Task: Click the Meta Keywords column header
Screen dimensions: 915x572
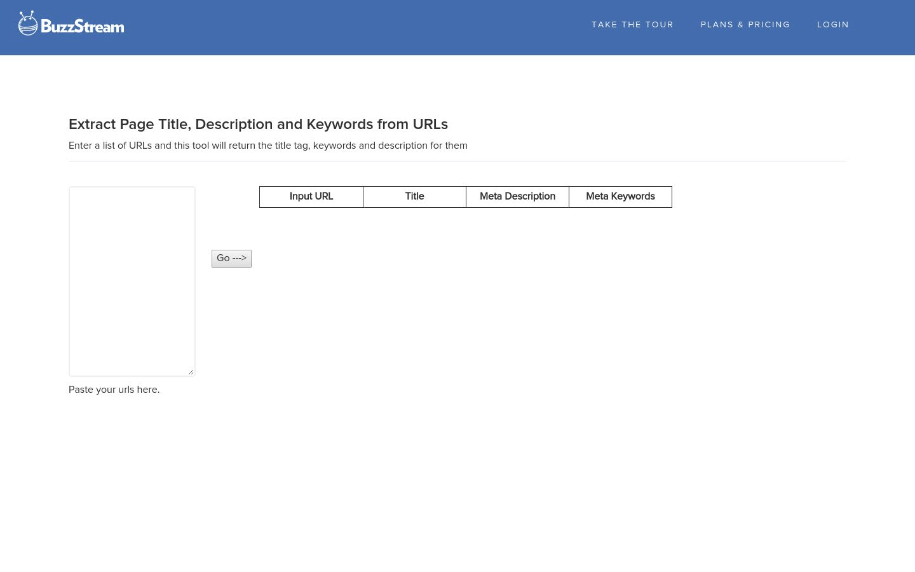Action: (620, 196)
